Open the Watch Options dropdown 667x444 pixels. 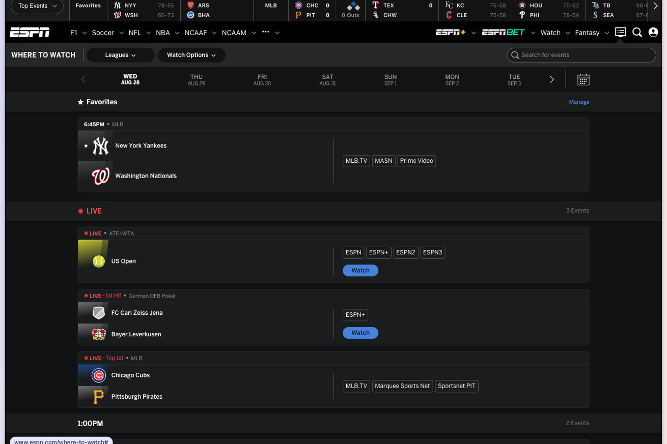[191, 55]
